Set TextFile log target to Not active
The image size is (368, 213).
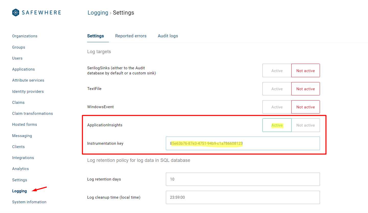(x=305, y=89)
